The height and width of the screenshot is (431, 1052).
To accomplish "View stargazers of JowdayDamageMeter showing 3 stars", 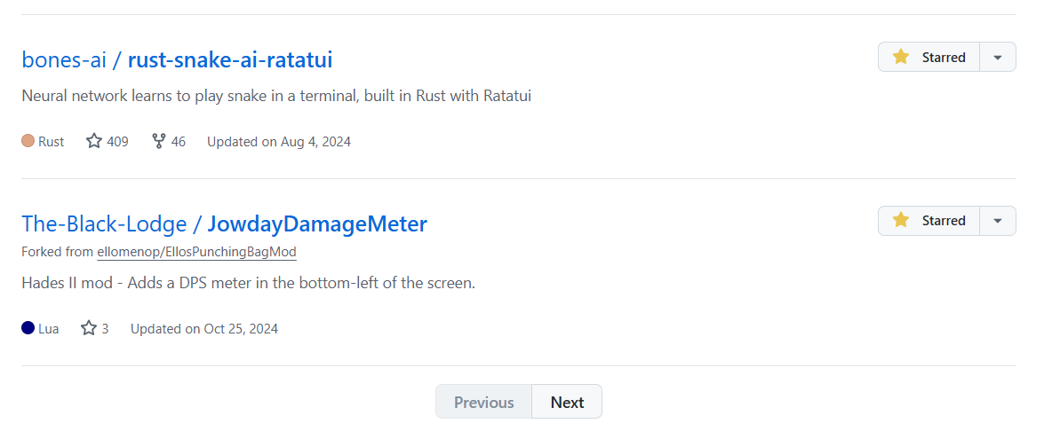I will click(x=95, y=328).
